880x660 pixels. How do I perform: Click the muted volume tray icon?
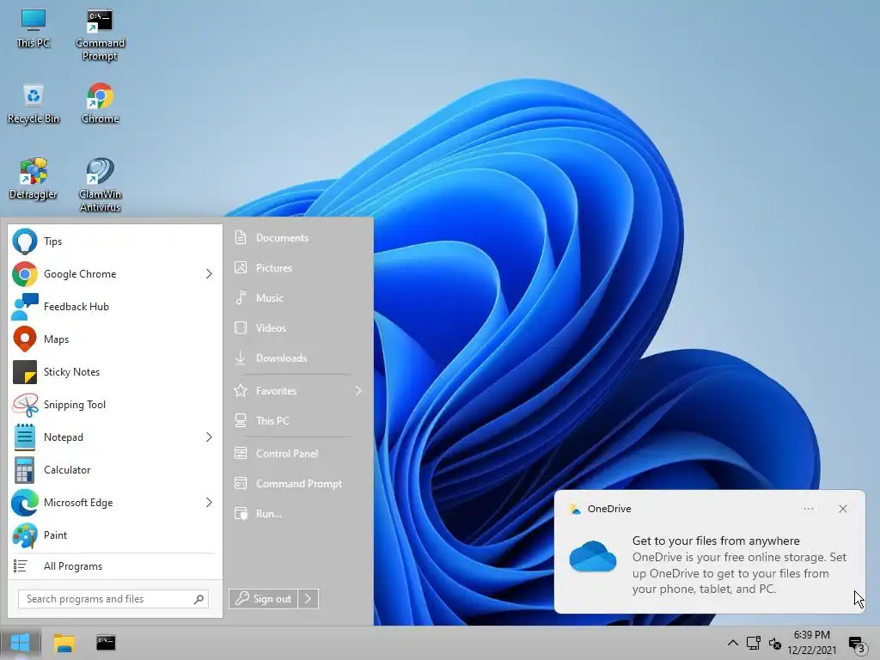[775, 643]
